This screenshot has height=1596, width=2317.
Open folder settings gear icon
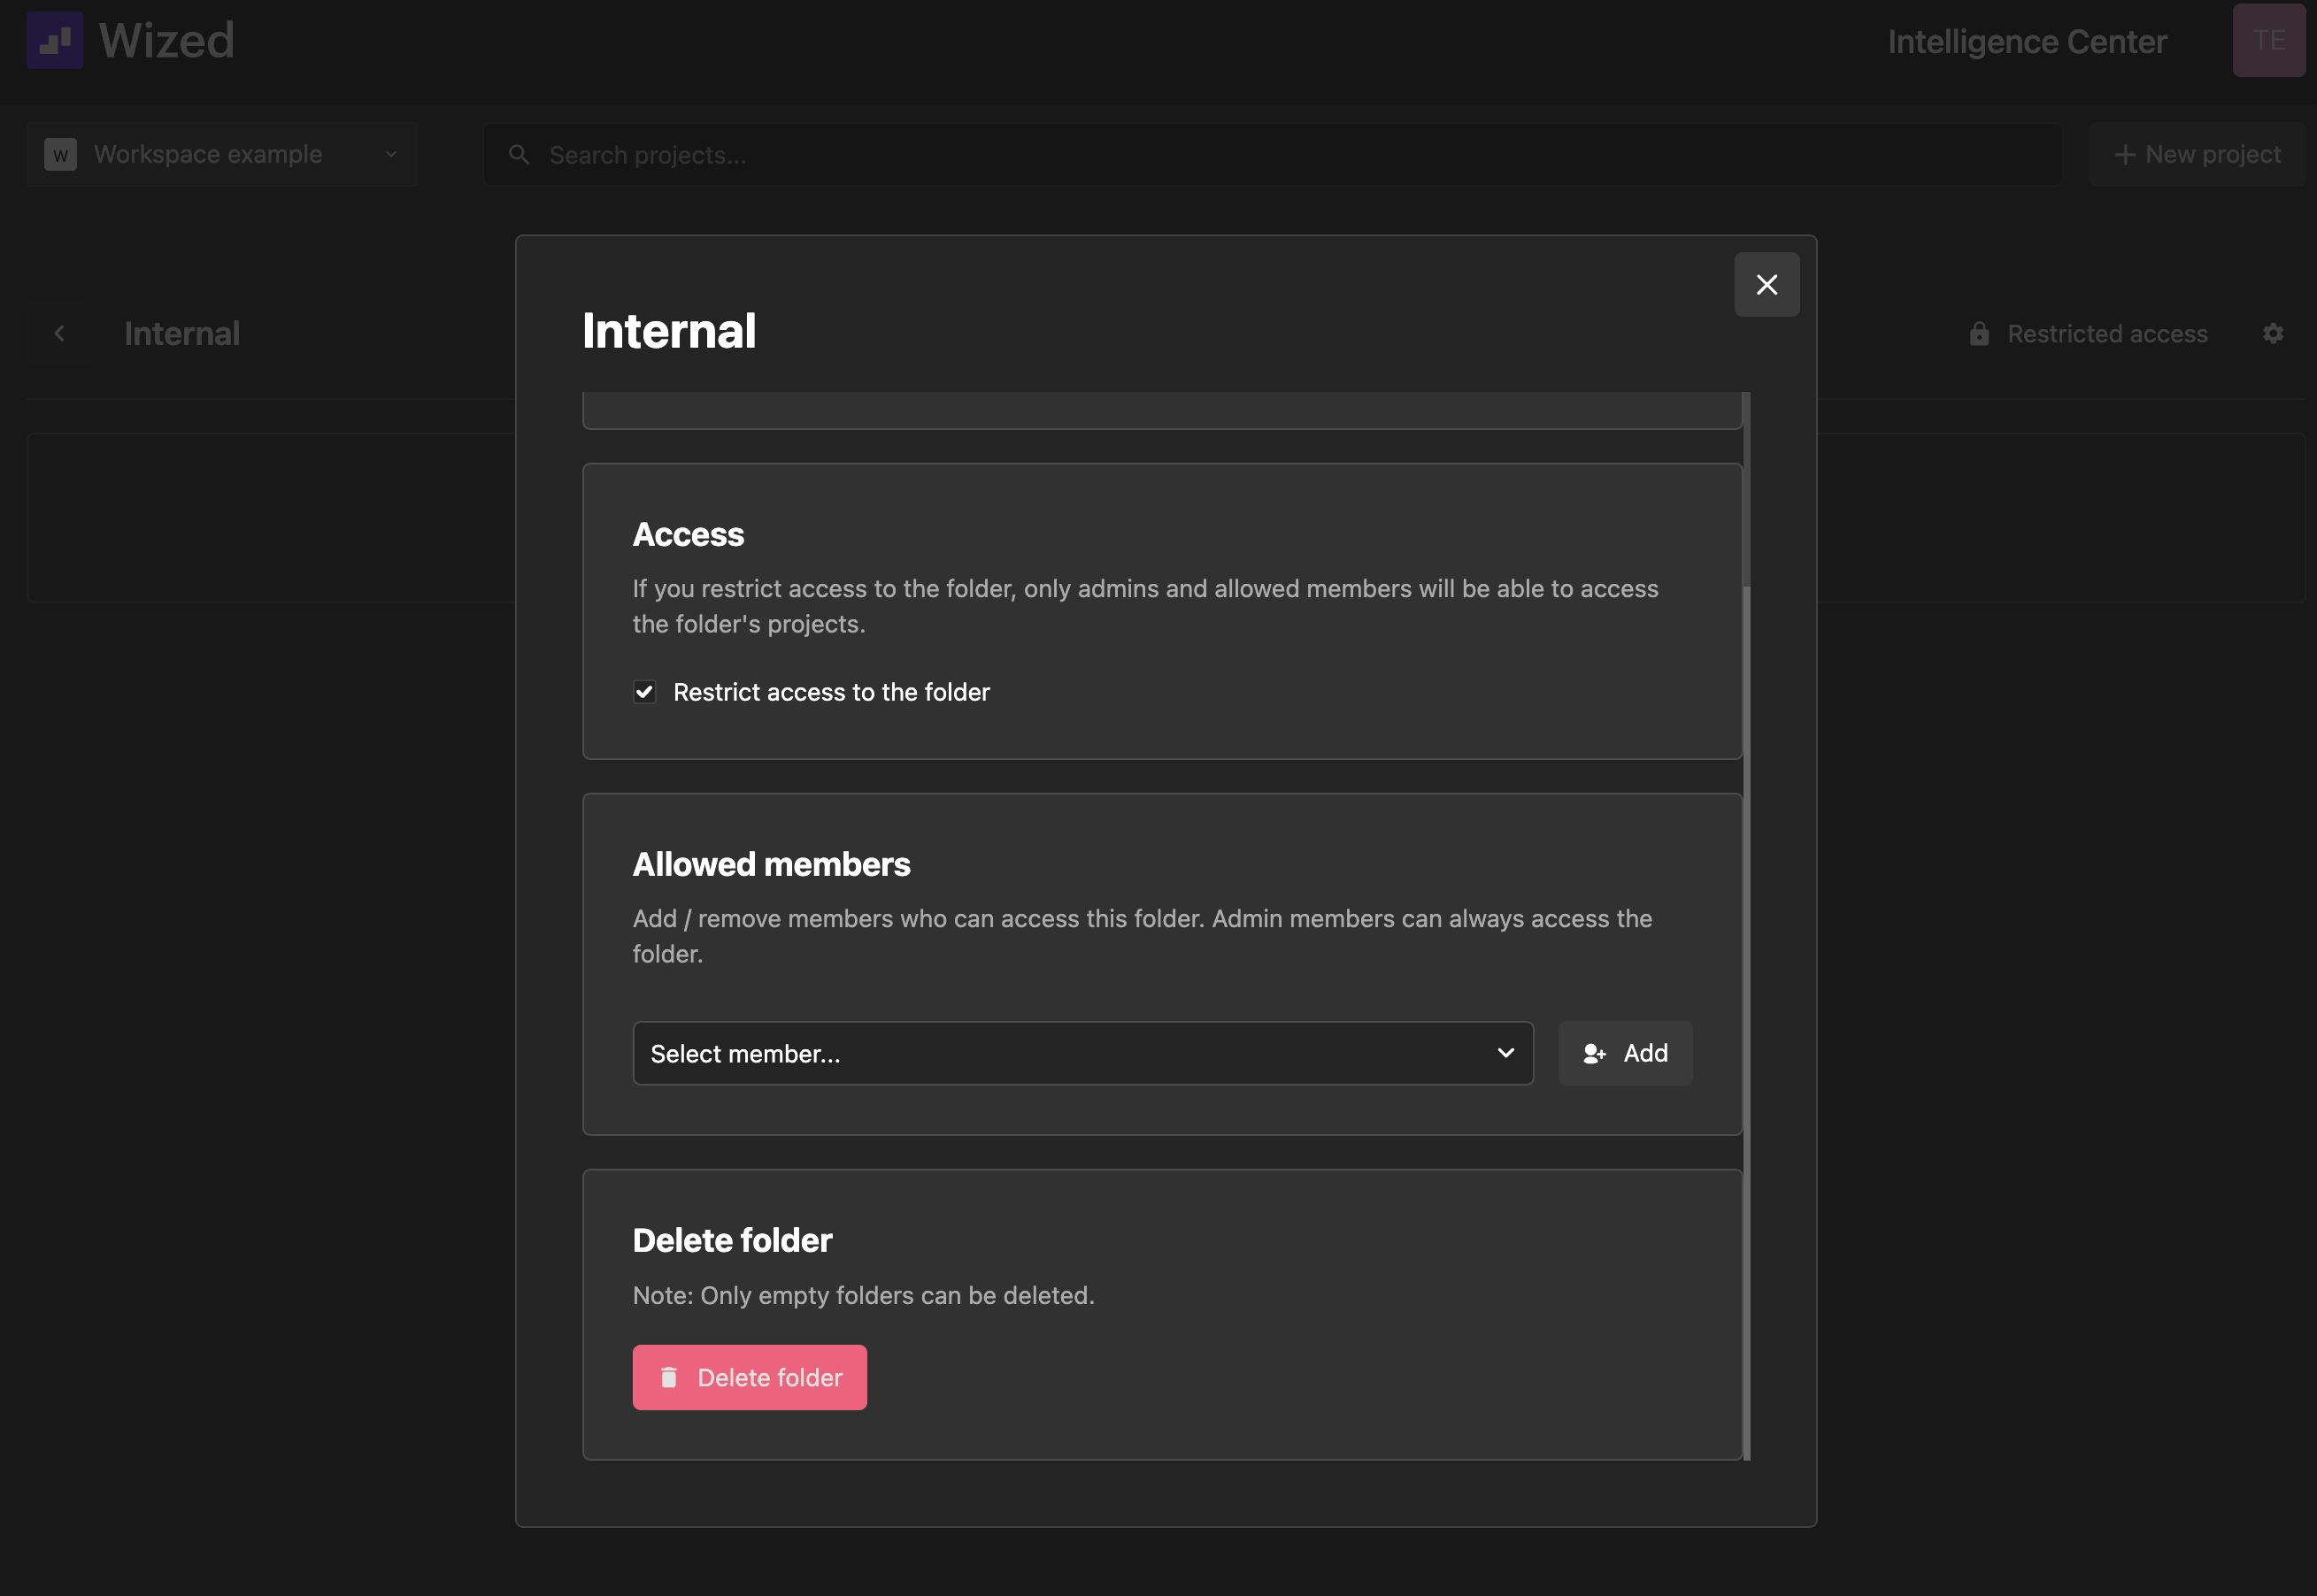(x=2273, y=333)
